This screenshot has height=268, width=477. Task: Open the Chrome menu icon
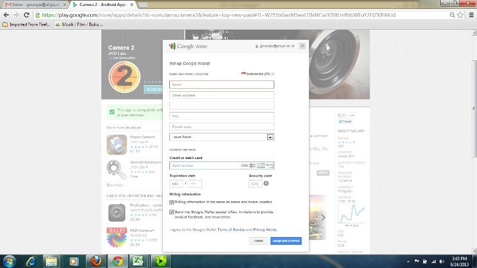click(471, 15)
